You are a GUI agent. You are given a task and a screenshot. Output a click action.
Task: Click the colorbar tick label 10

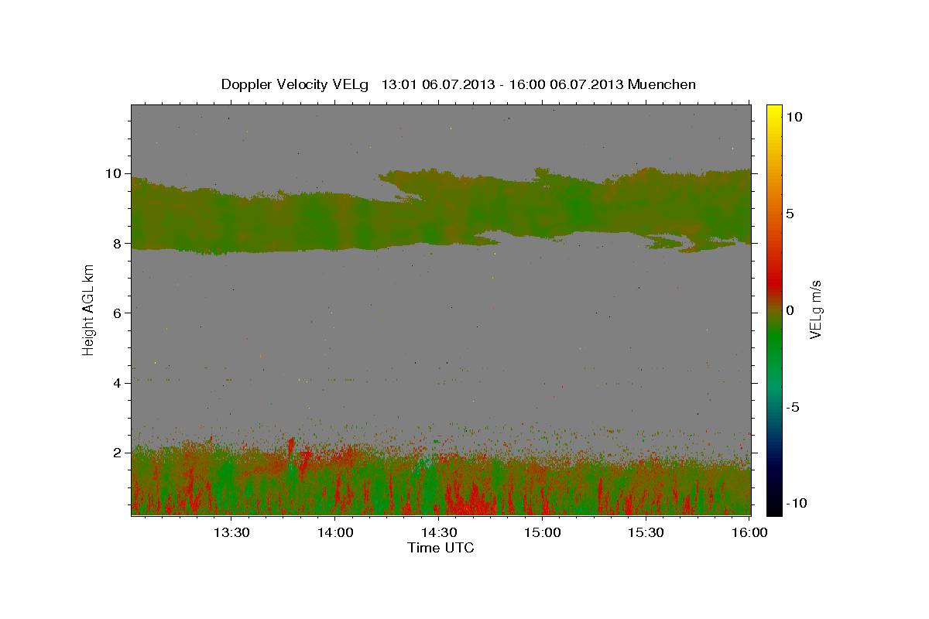point(794,116)
